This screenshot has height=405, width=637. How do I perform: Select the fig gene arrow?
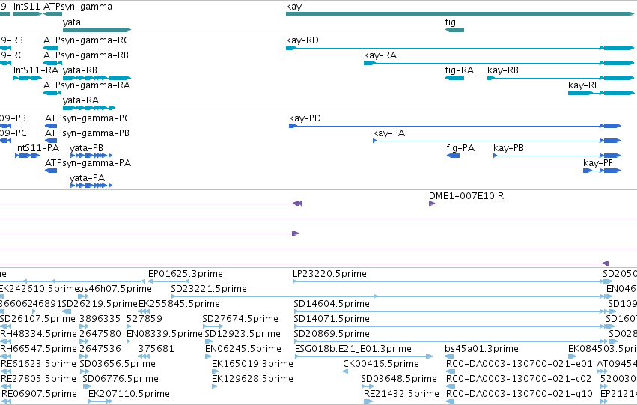[x=454, y=30]
